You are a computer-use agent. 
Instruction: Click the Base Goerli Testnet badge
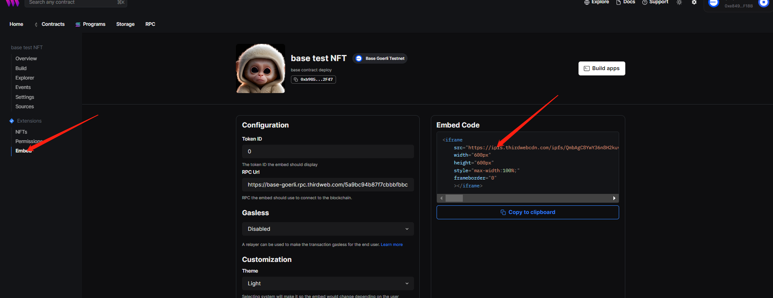point(380,59)
